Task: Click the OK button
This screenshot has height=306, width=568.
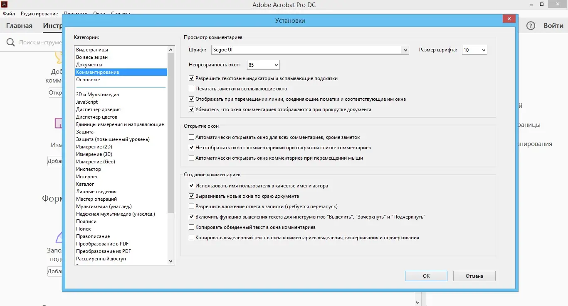Action: tap(426, 276)
